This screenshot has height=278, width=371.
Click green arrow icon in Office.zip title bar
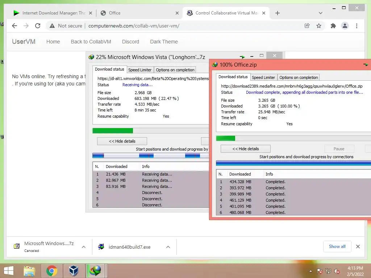366,64
